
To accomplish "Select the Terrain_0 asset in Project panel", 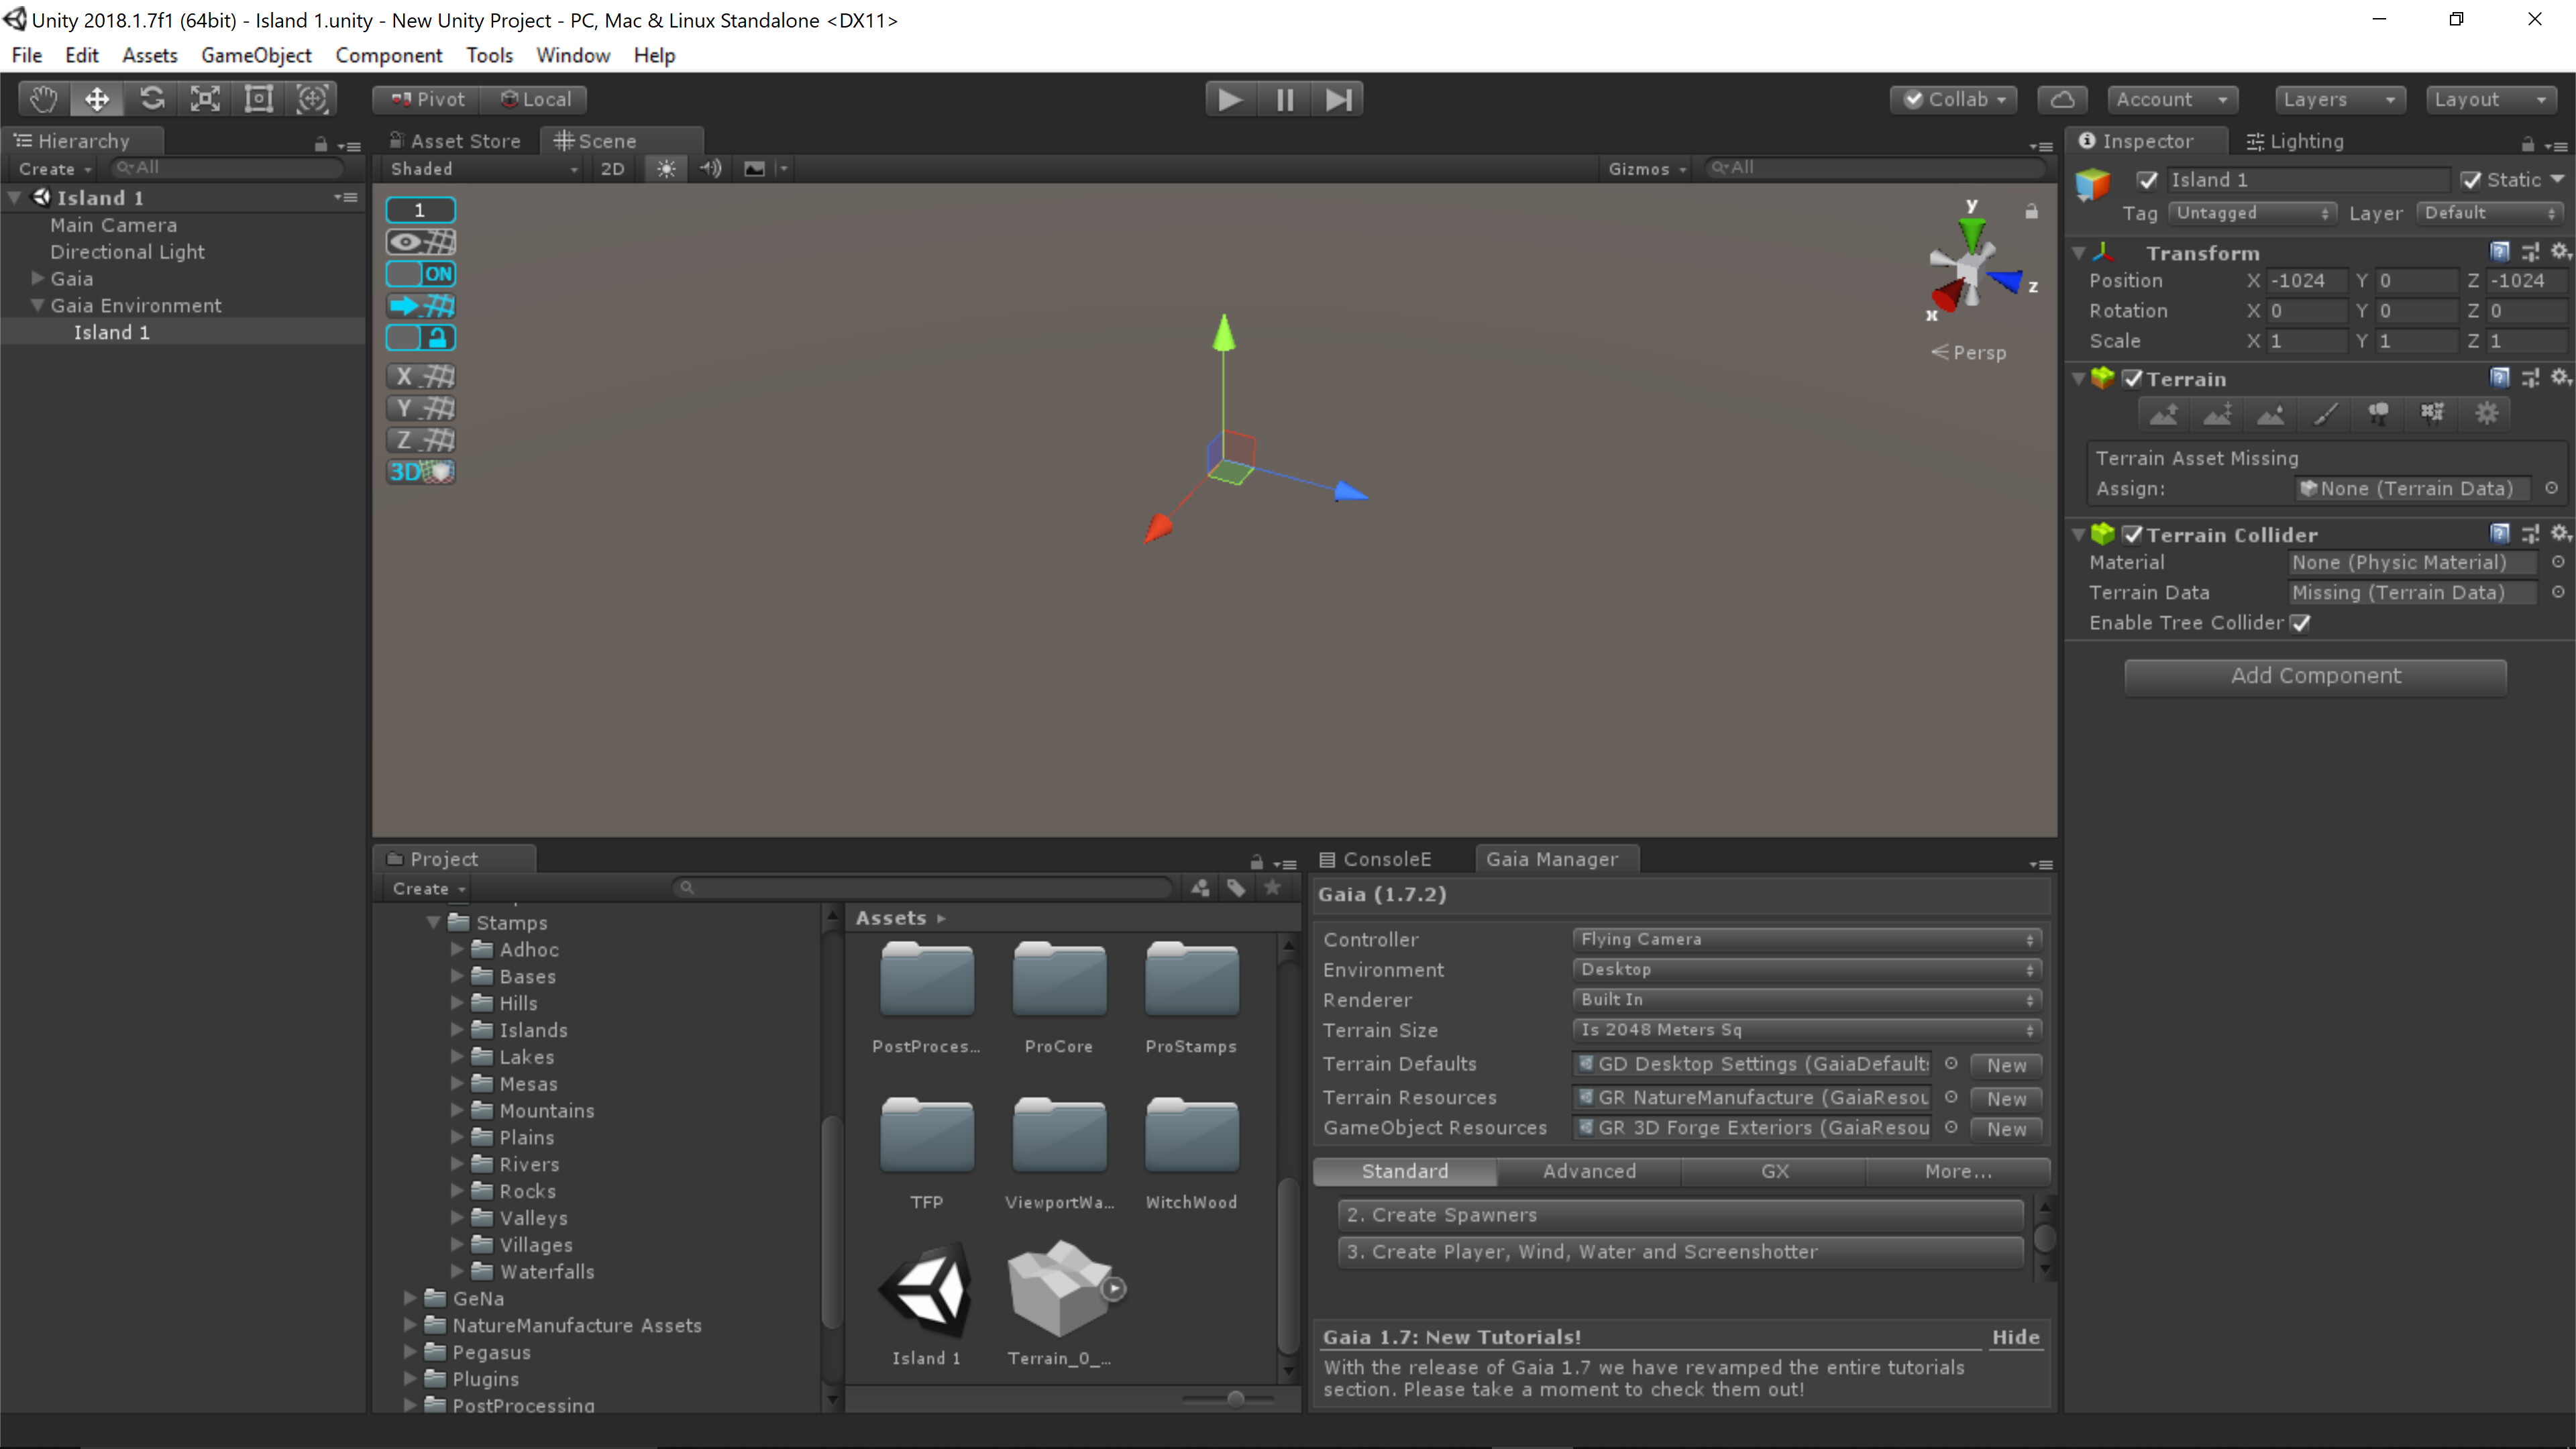I will pyautogui.click(x=1059, y=1290).
